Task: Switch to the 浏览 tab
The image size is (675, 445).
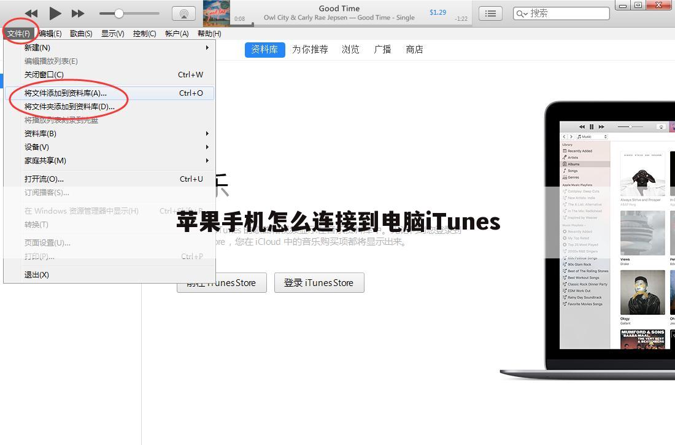Action: [x=350, y=50]
